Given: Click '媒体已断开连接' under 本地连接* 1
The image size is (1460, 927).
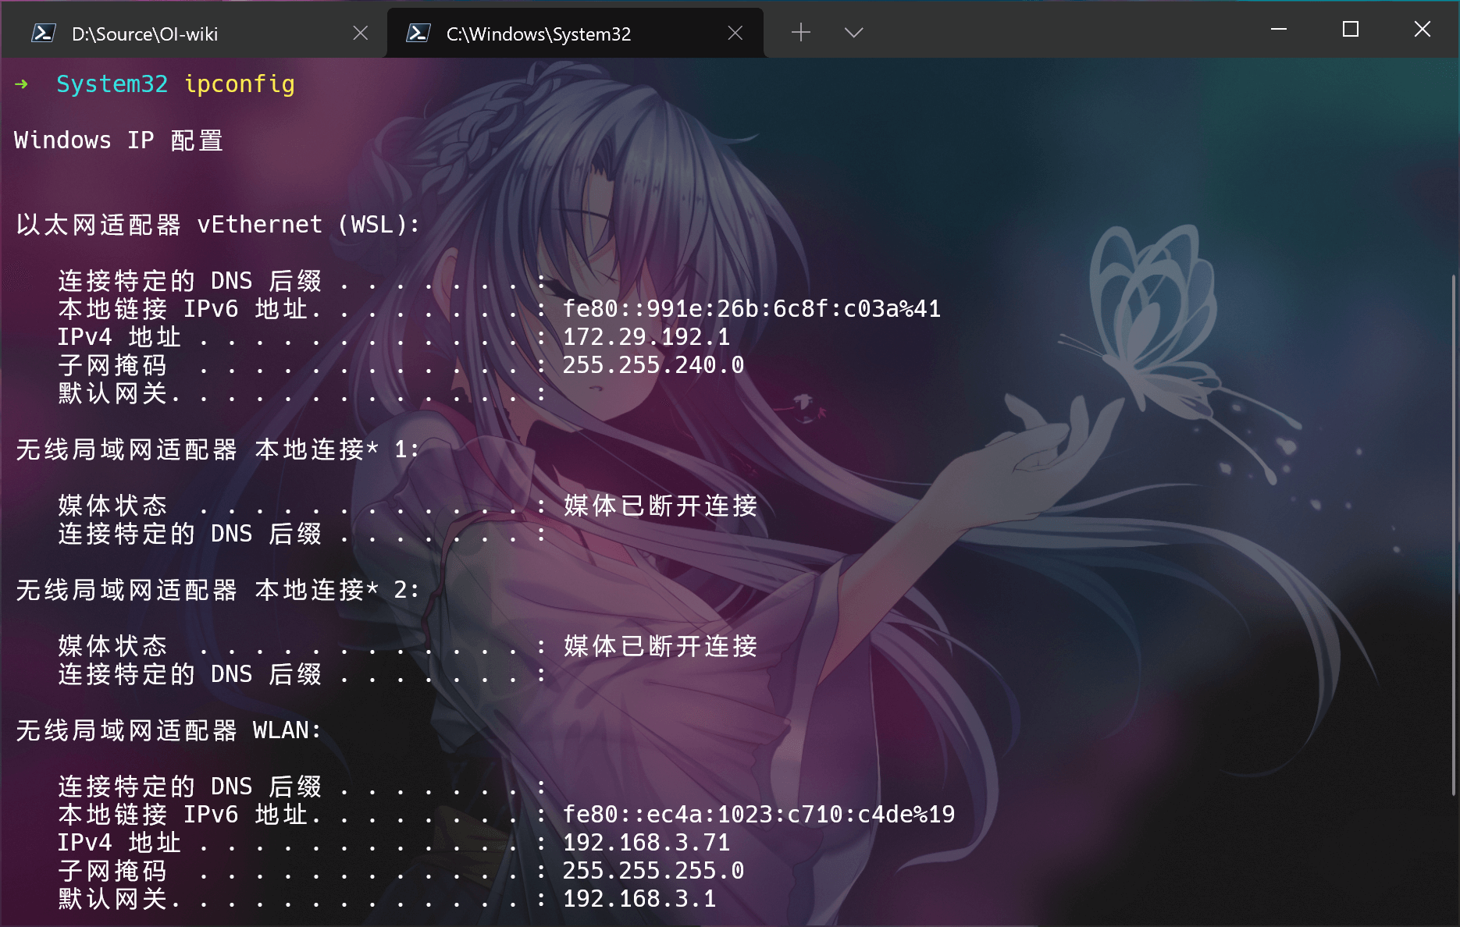Looking at the screenshot, I should point(661,506).
